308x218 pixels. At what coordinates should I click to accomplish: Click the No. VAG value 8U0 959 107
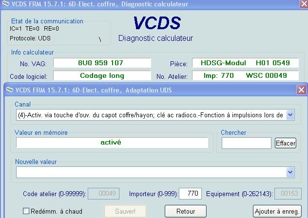pyautogui.click(x=102, y=63)
